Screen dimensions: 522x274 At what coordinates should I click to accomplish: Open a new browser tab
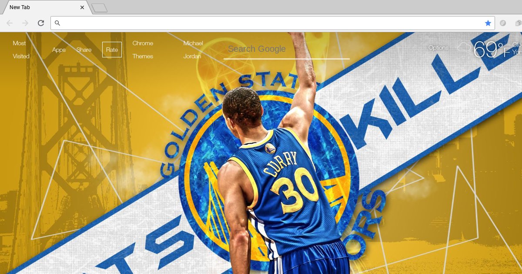pos(100,7)
